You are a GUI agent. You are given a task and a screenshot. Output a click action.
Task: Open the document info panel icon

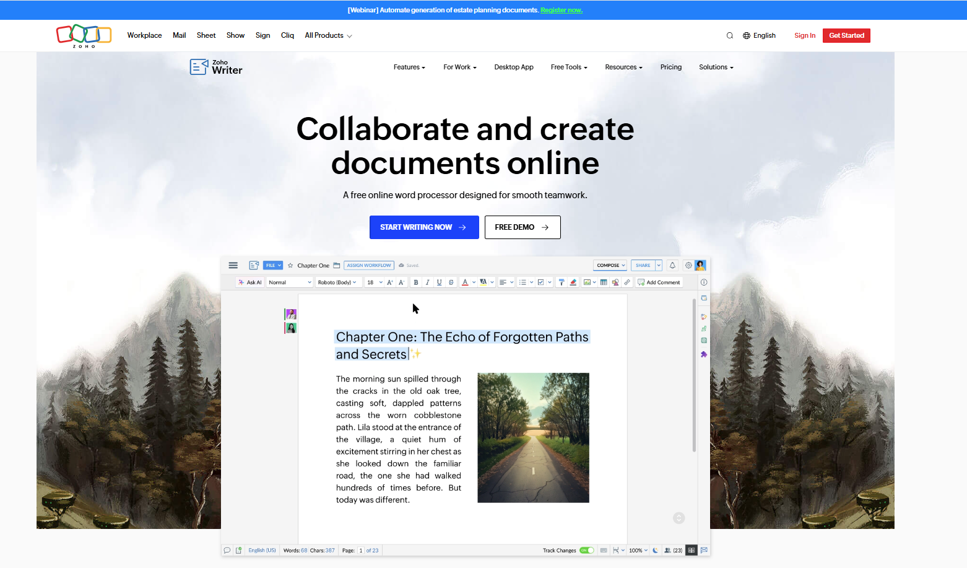[x=704, y=282]
